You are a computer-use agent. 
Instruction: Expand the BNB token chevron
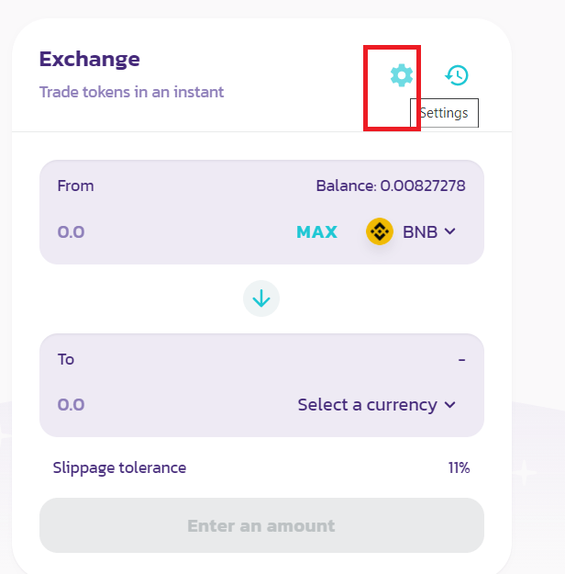coord(449,231)
